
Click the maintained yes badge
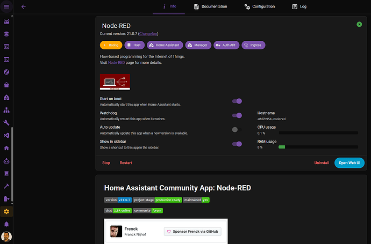[x=196, y=200]
